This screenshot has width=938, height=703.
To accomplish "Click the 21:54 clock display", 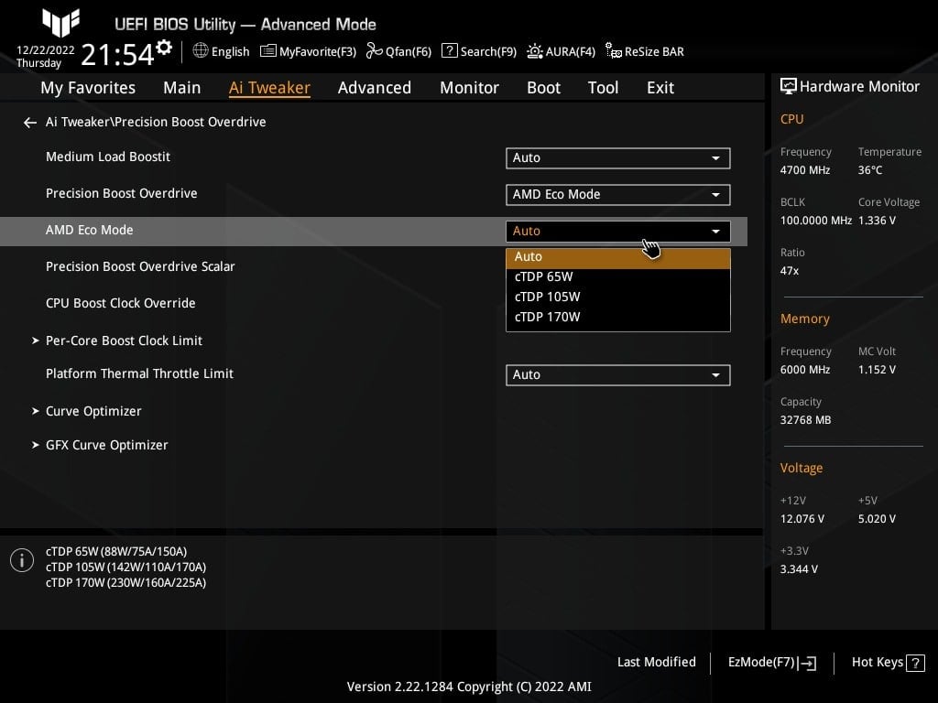I will [117, 55].
